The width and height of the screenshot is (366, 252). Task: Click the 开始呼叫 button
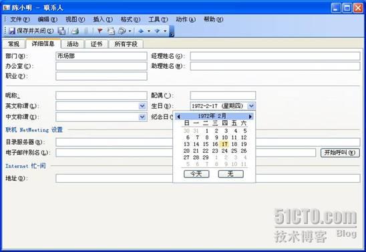[x=340, y=153]
